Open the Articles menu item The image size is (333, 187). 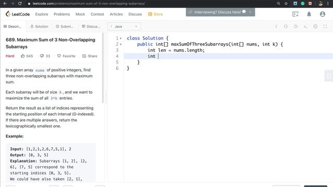[116, 14]
